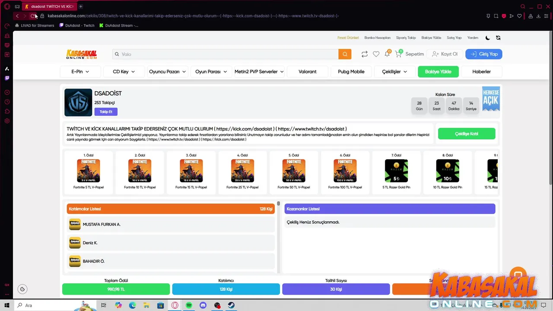Open the browser profile icon
The width and height of the screenshot is (553, 311).
(531, 16)
